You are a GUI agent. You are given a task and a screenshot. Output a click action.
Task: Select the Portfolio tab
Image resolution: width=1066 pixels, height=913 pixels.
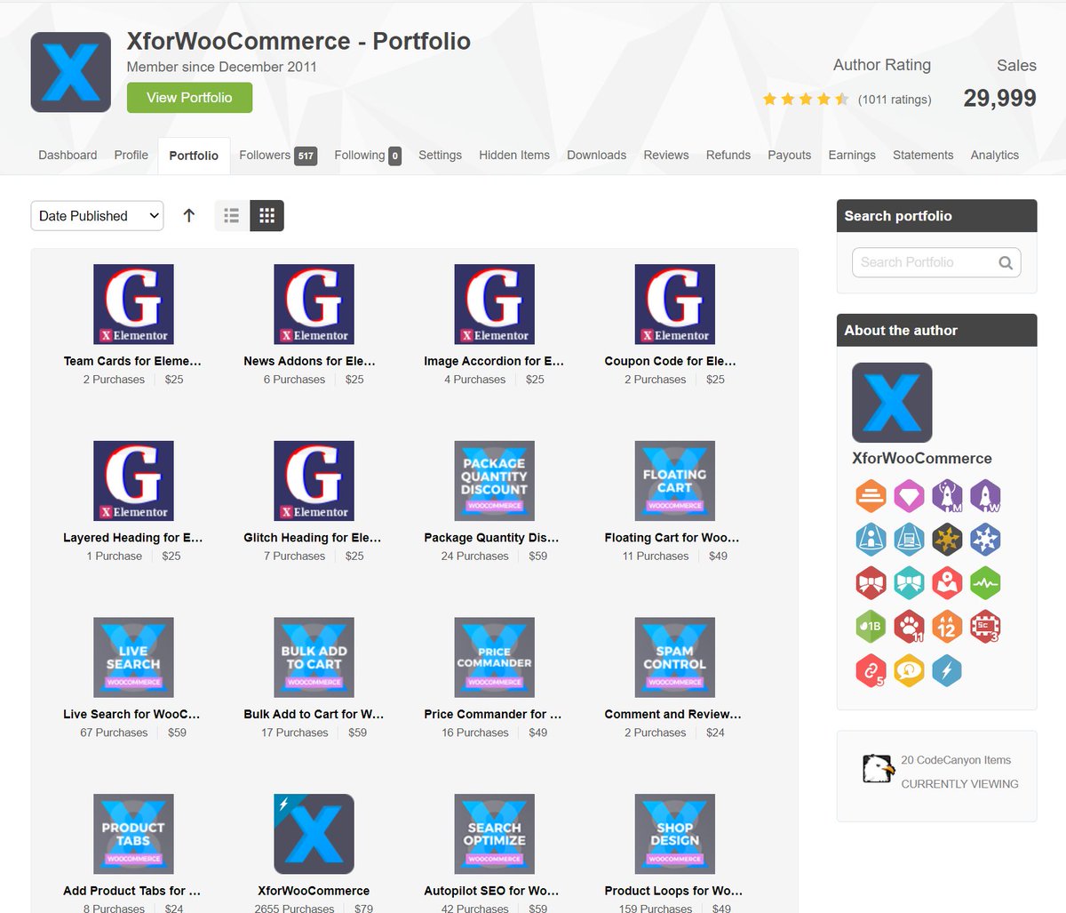(x=194, y=156)
